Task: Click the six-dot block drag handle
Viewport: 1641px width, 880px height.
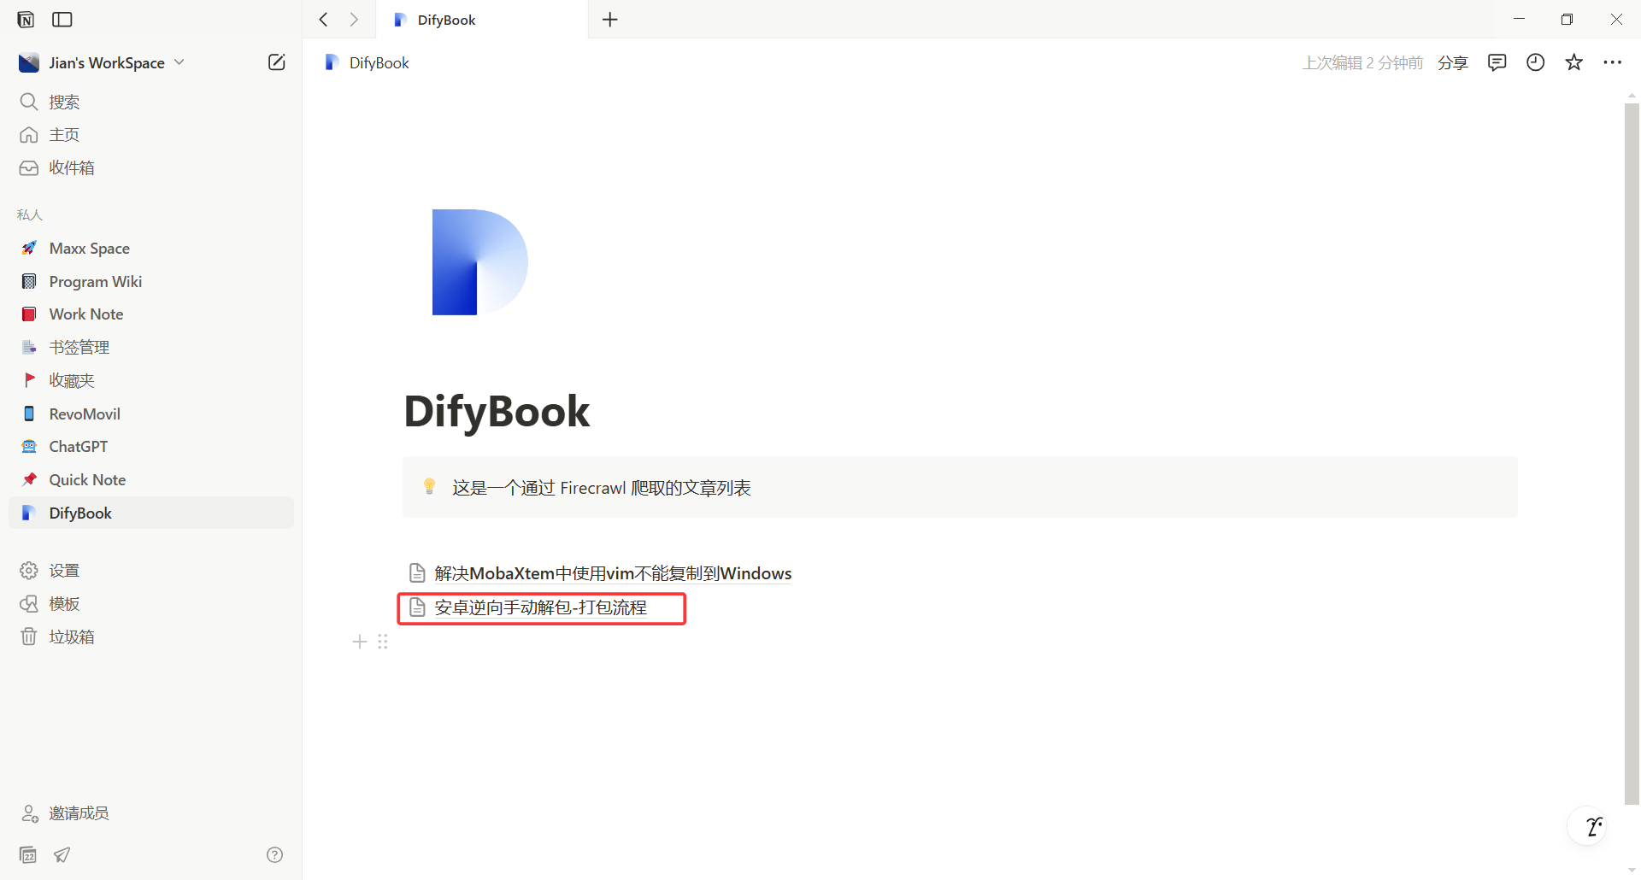Action: pyautogui.click(x=383, y=642)
